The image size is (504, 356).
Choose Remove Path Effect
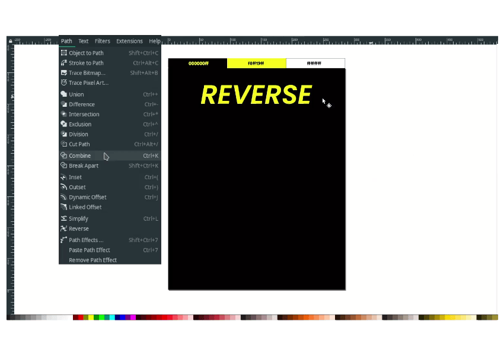(x=110, y=260)
